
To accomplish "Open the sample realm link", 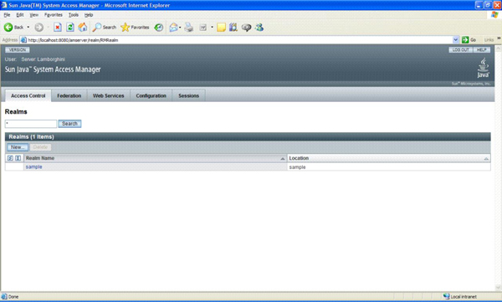I will coord(34,166).
